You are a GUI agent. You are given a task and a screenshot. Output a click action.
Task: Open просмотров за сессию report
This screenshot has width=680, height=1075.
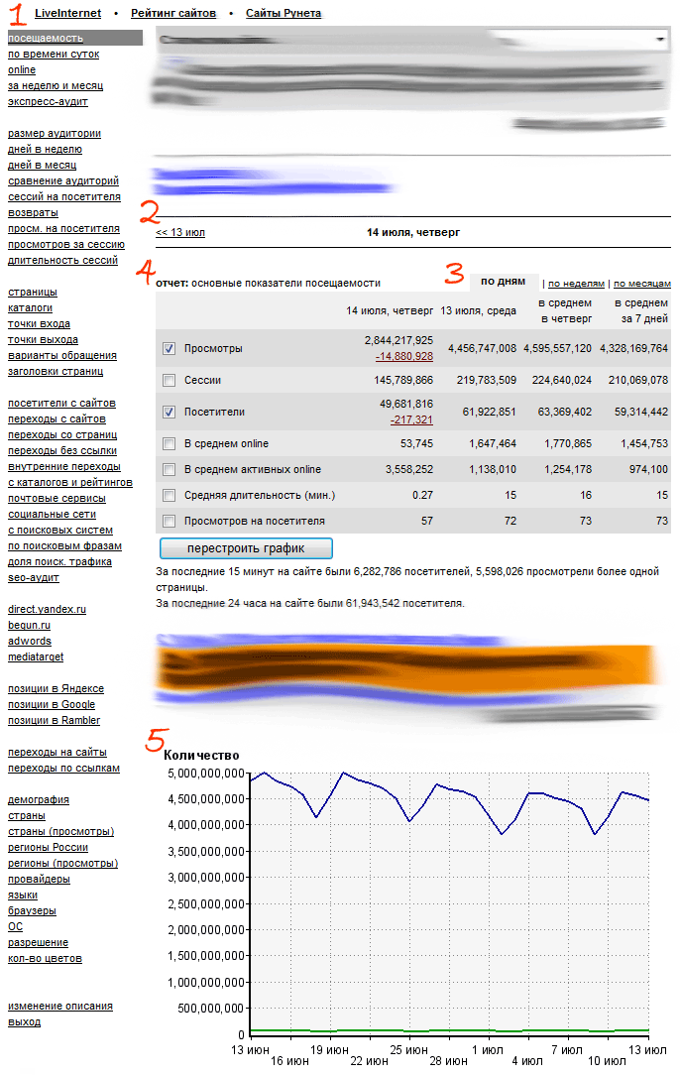click(66, 244)
